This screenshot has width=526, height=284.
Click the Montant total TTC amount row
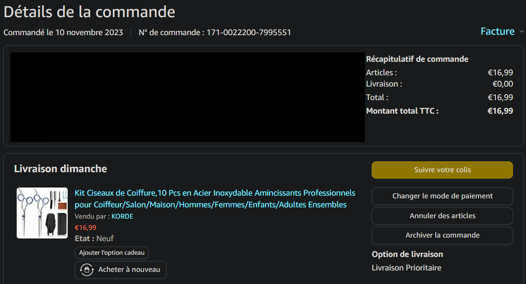(x=439, y=111)
